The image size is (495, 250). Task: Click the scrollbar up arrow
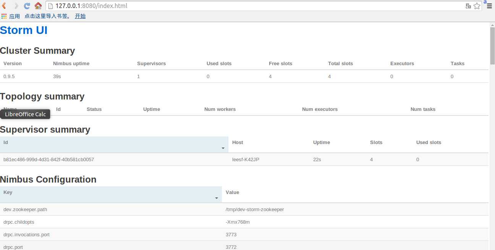coord(492,24)
